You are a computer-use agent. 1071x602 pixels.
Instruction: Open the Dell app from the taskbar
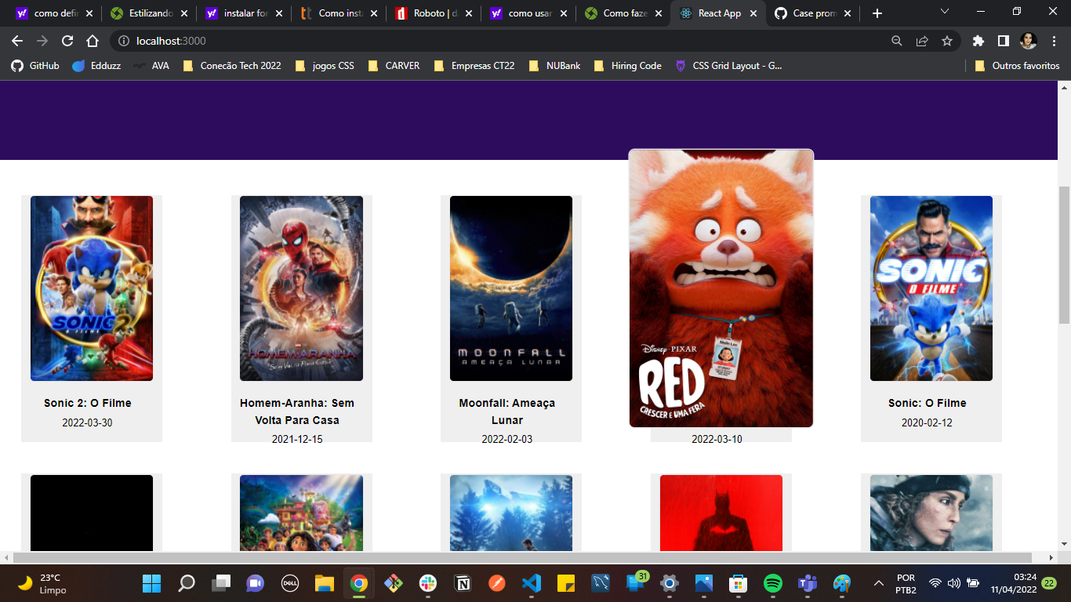point(290,583)
